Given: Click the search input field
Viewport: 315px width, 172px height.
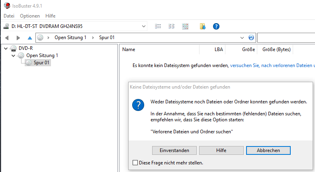Looking at the screenshot, I should (286, 38).
